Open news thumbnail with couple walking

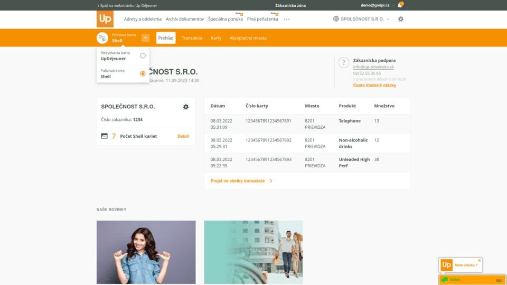(253, 252)
